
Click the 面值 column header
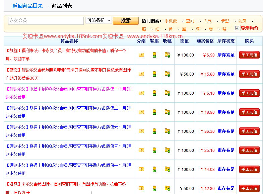184,41
